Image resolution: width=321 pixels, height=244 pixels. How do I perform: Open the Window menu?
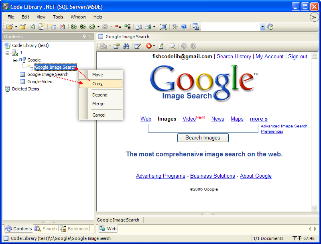[x=78, y=17]
